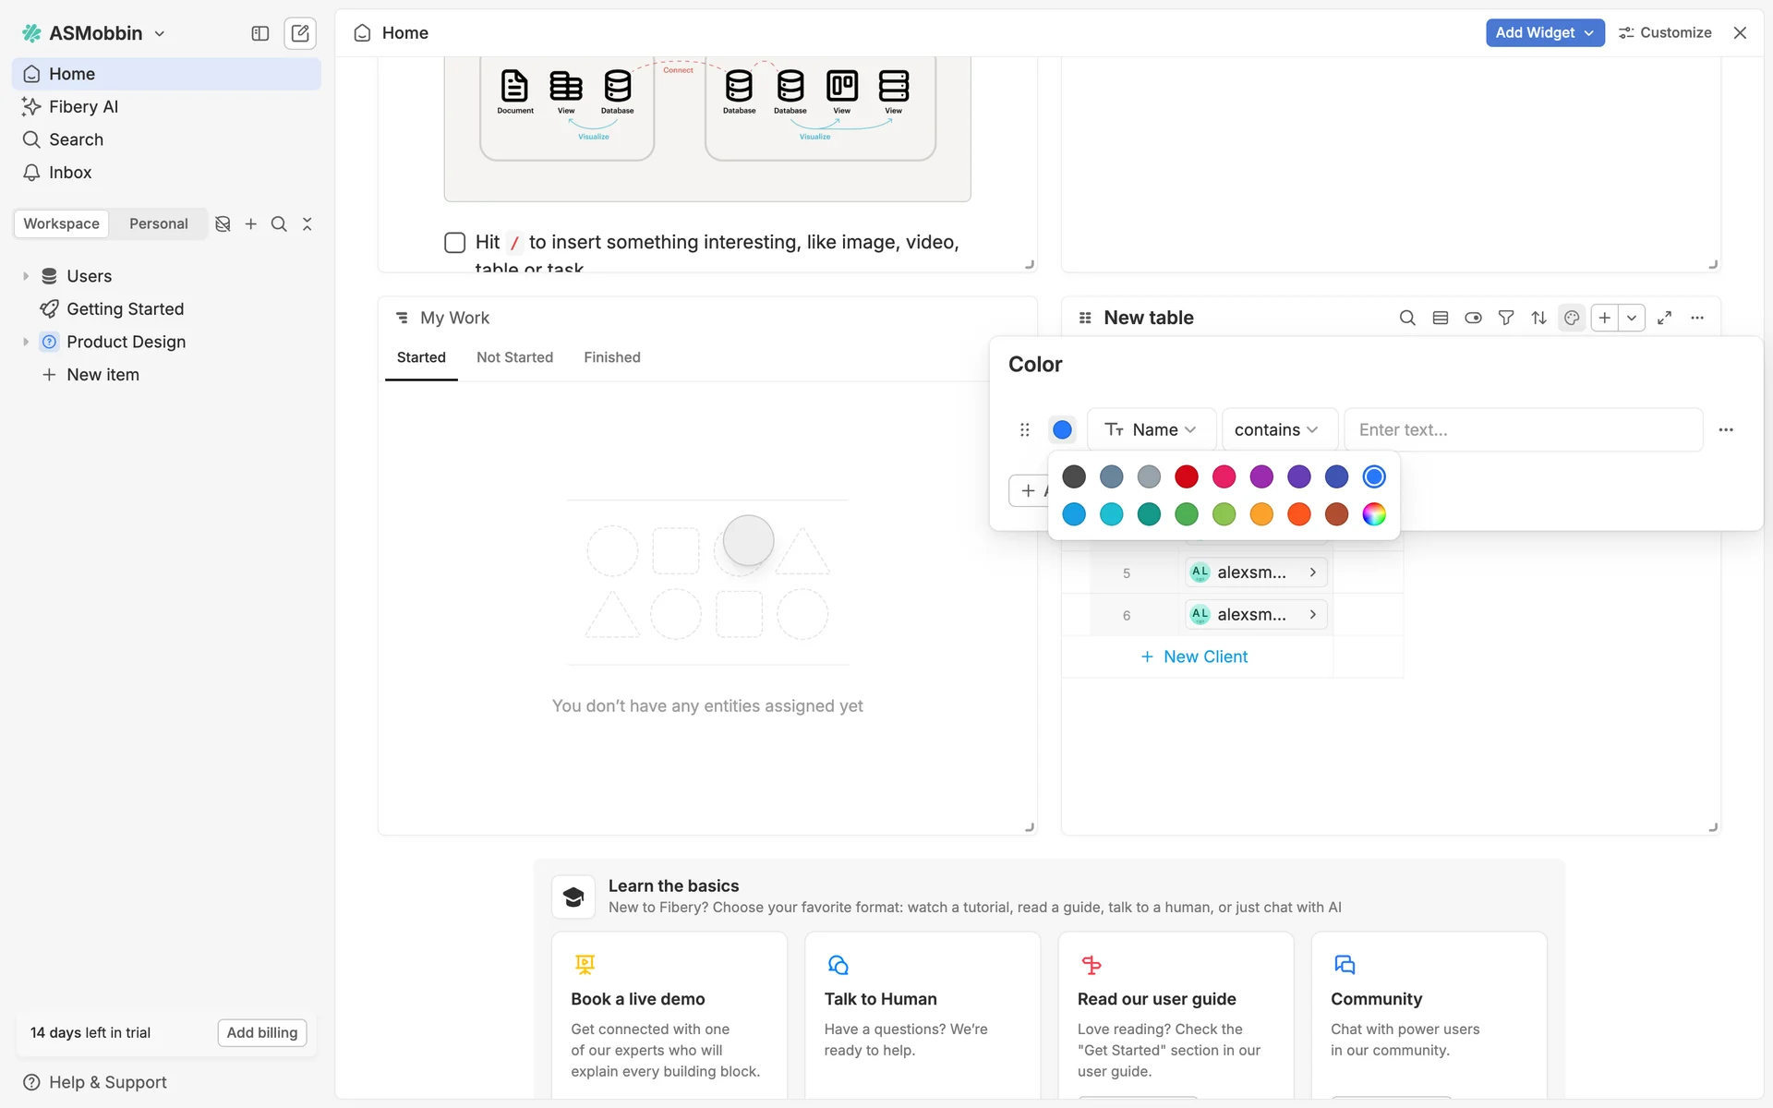Image resolution: width=1773 pixels, height=1108 pixels.
Task: Check the 'Hit / to insert' checkbox
Action: coord(454,243)
